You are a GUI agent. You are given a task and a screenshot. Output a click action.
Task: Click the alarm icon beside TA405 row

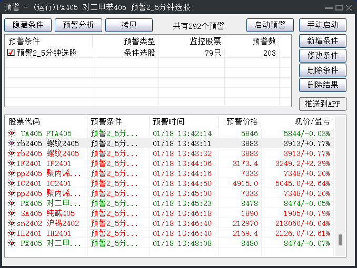pos(12,133)
